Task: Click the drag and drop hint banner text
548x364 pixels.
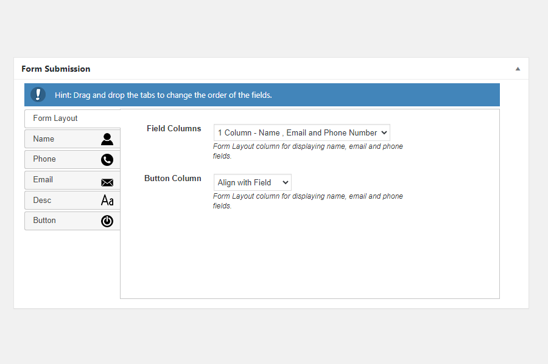Action: (x=163, y=95)
